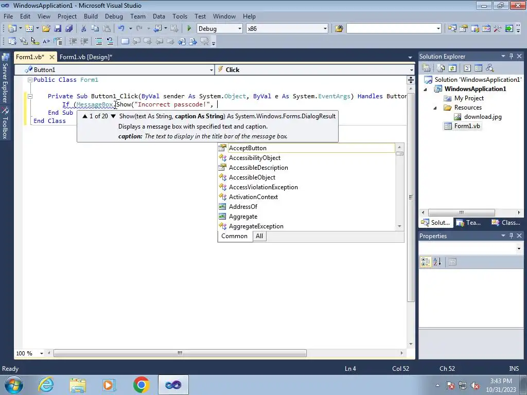Screen dimensions: 527x395
Task: Click the Copy icon in toolbar
Action: point(95,29)
